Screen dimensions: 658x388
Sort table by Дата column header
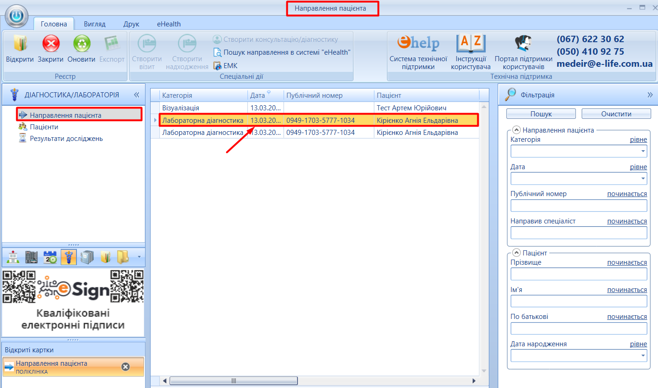pos(266,95)
